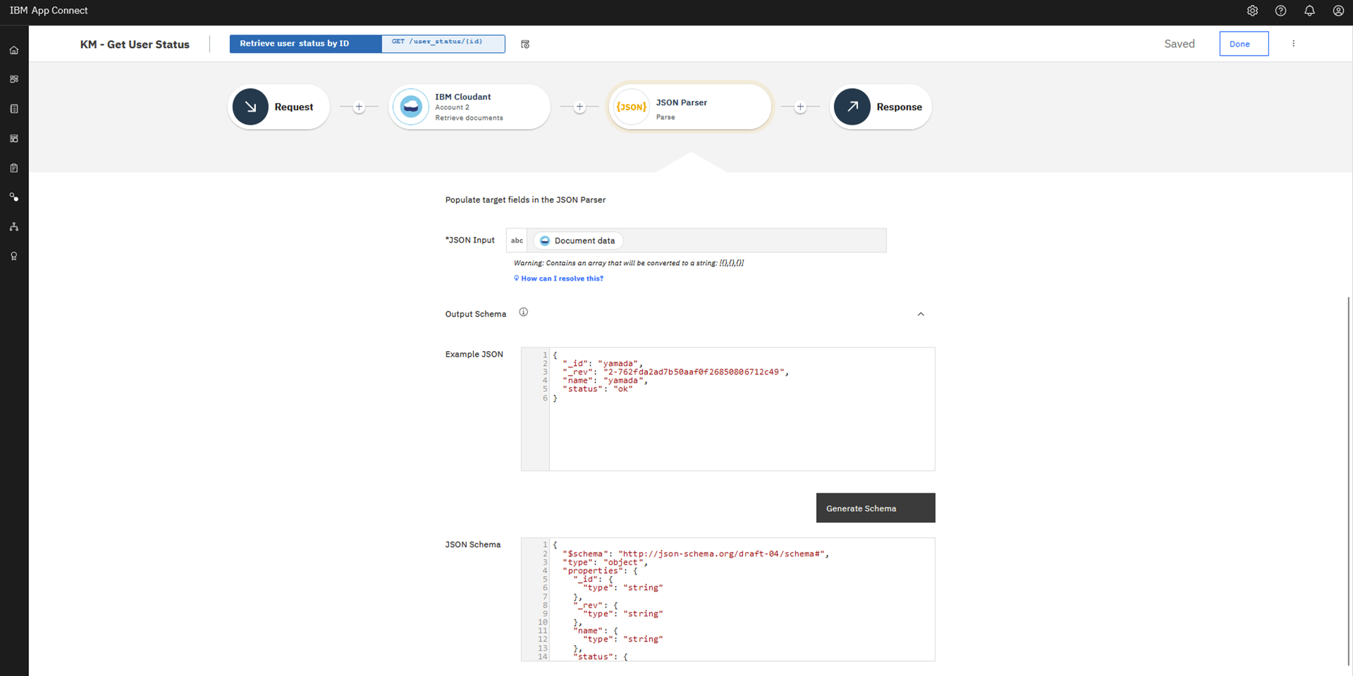Click the abc type icon in JSON Input
The image size is (1353, 676).
(517, 240)
